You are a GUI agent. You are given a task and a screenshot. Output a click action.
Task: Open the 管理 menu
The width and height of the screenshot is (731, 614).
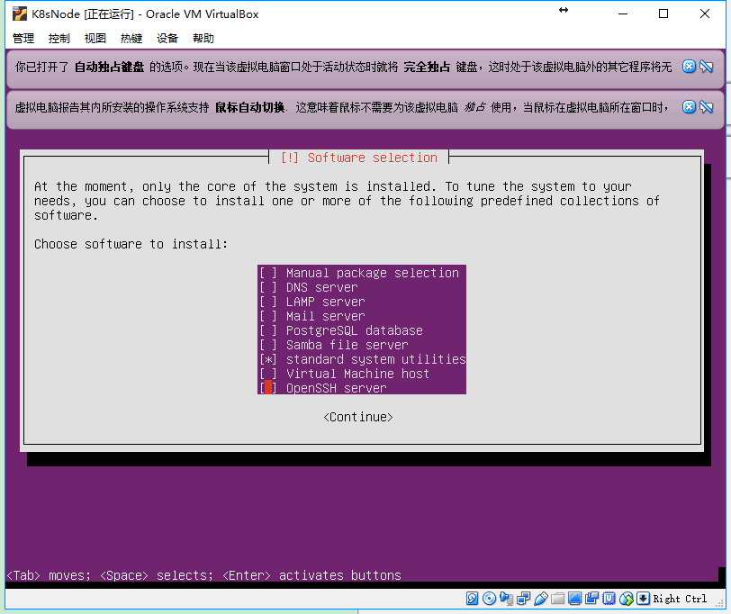(x=23, y=38)
